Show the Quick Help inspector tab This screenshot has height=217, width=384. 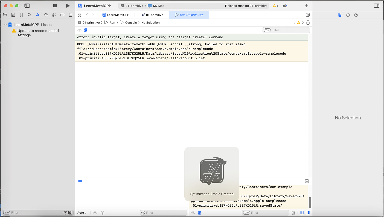click(x=356, y=15)
